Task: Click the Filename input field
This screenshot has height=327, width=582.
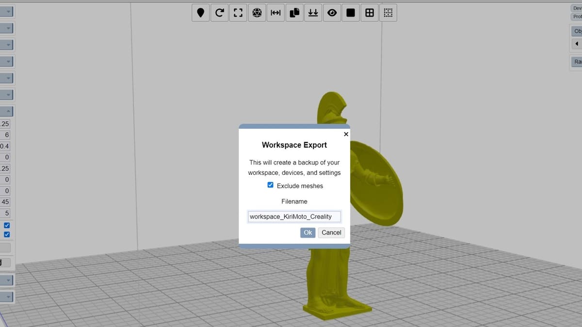Action: (294, 217)
